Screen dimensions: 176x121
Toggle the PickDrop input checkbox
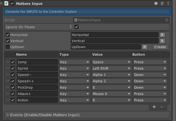click(13, 87)
